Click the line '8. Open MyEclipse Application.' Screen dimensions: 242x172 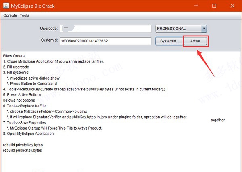click(x=29, y=134)
